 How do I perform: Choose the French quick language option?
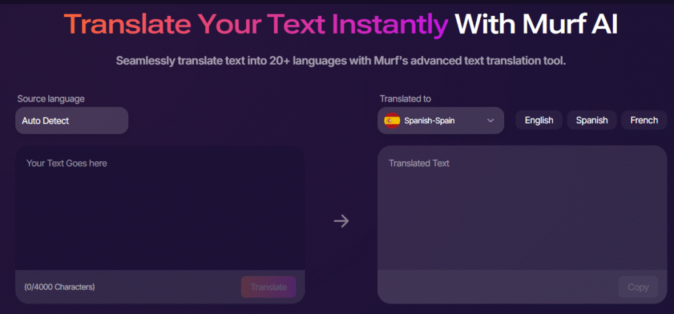pos(644,120)
